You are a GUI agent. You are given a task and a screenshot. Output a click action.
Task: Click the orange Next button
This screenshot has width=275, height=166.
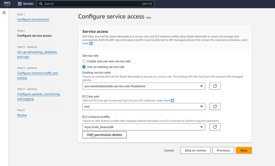244,150
